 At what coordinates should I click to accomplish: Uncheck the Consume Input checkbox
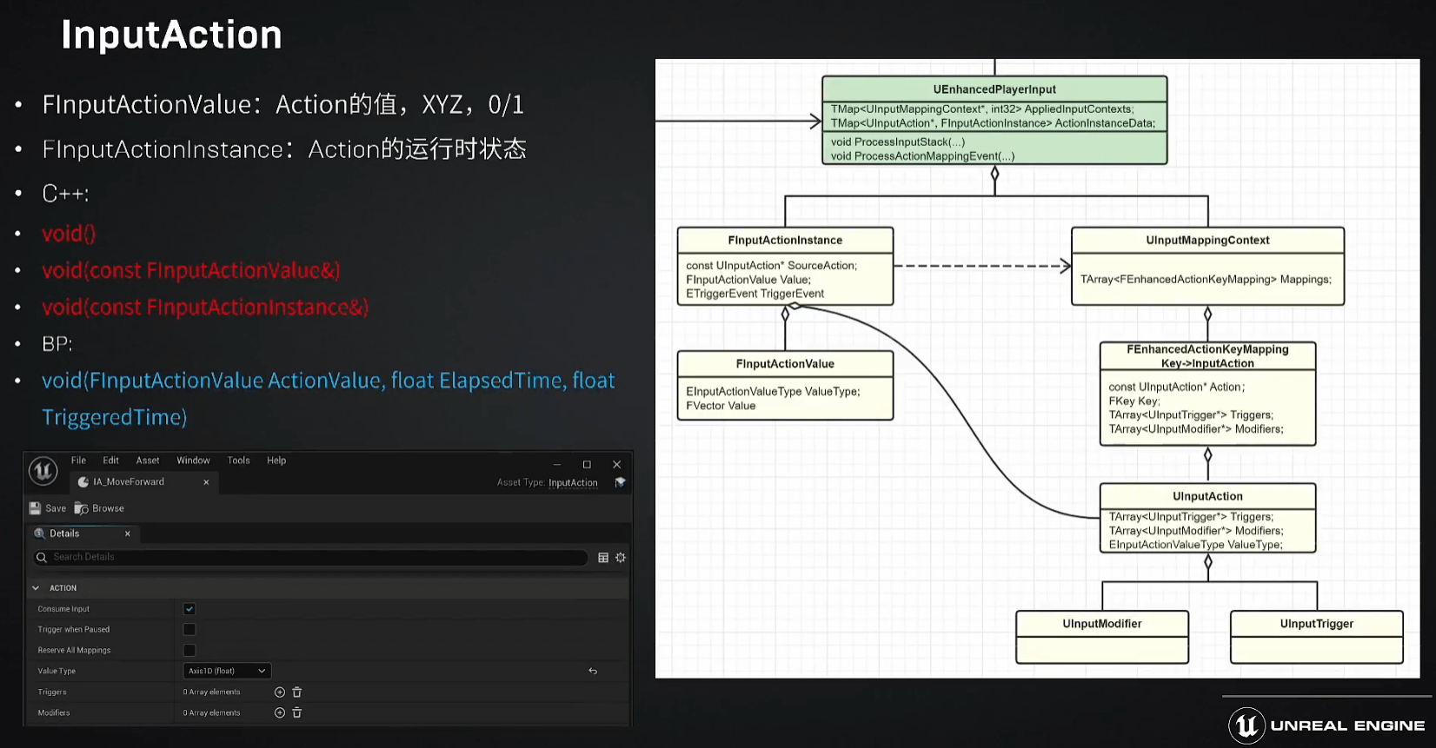tap(189, 609)
